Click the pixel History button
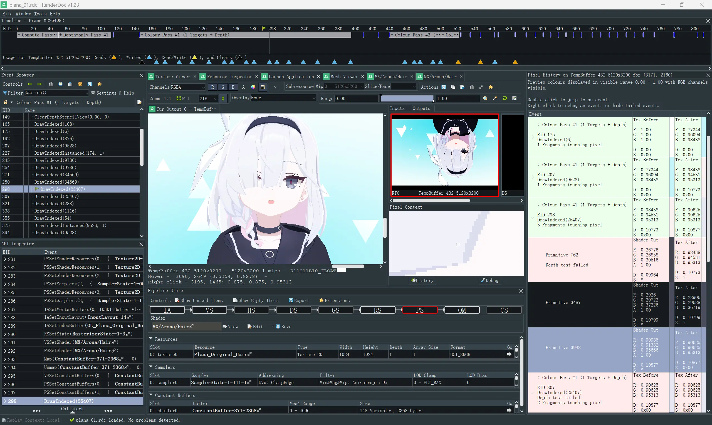The image size is (712, 425). click(422, 280)
